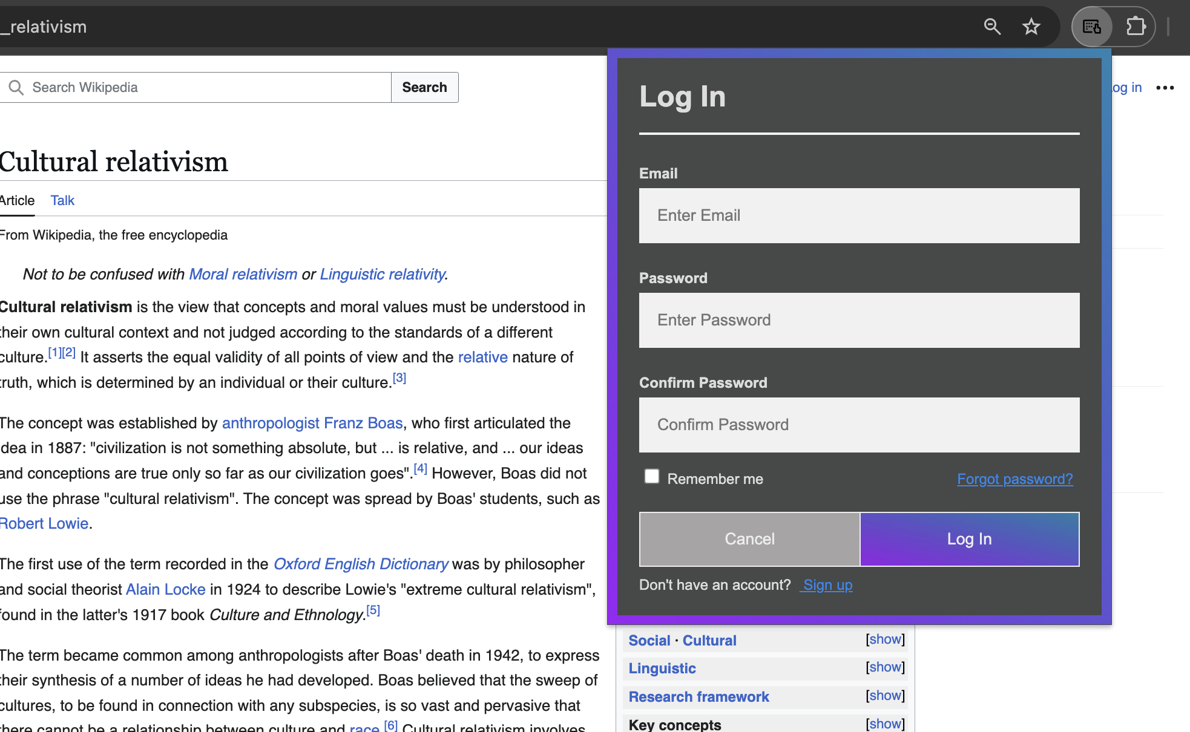Expand the Research framework section
Screen dimensions: 1190x732
click(885, 696)
